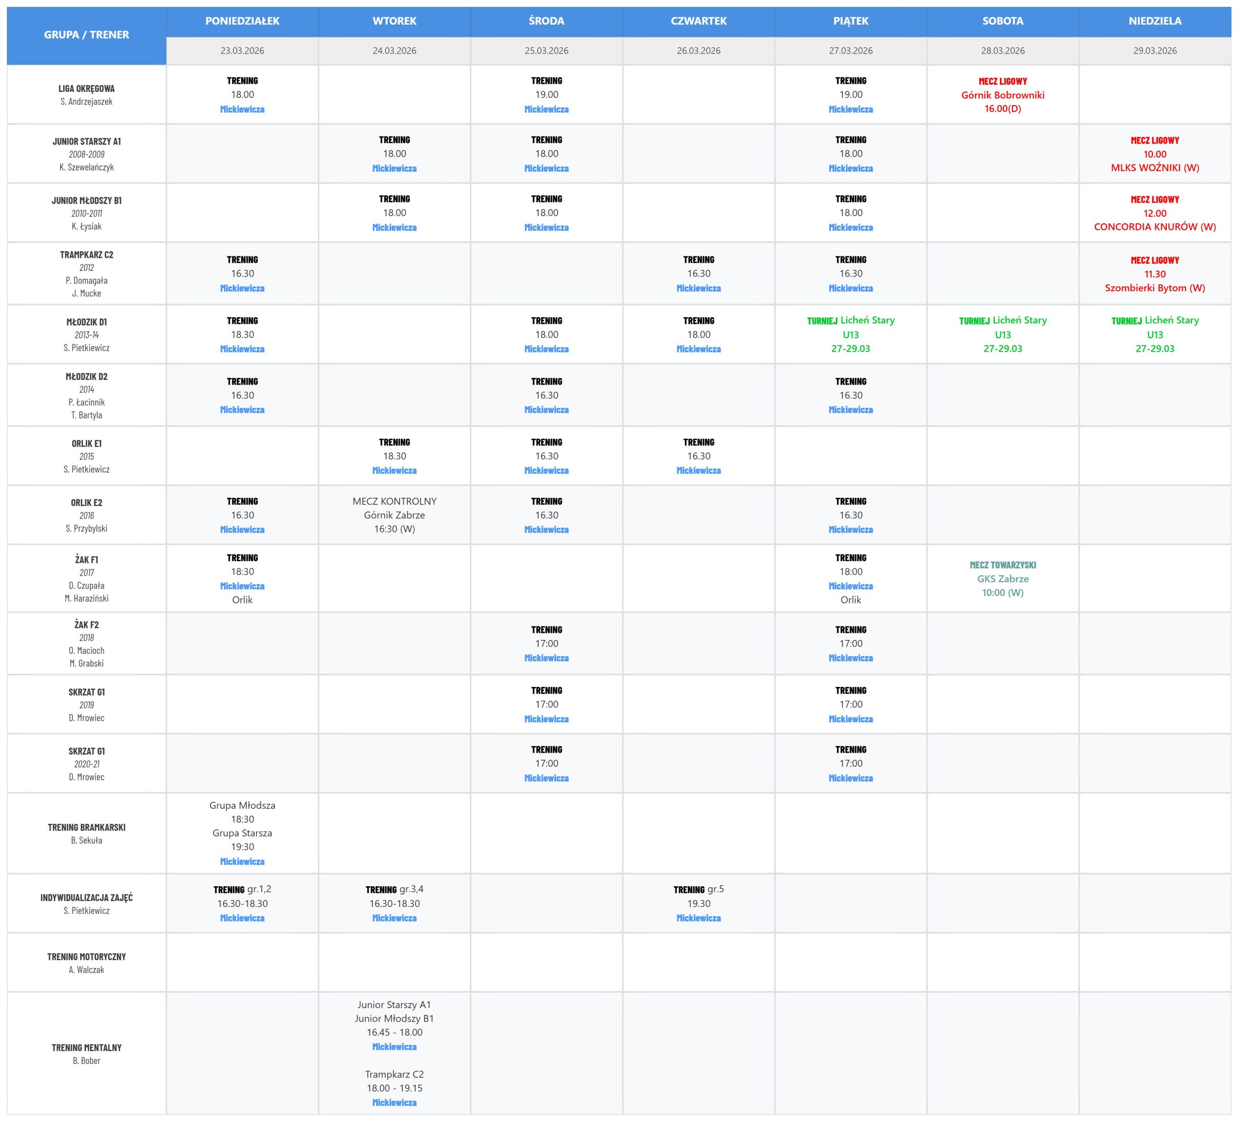This screenshot has height=1146, width=1239.
Task: Click the NIEDZIELA column header
Action: point(1154,21)
